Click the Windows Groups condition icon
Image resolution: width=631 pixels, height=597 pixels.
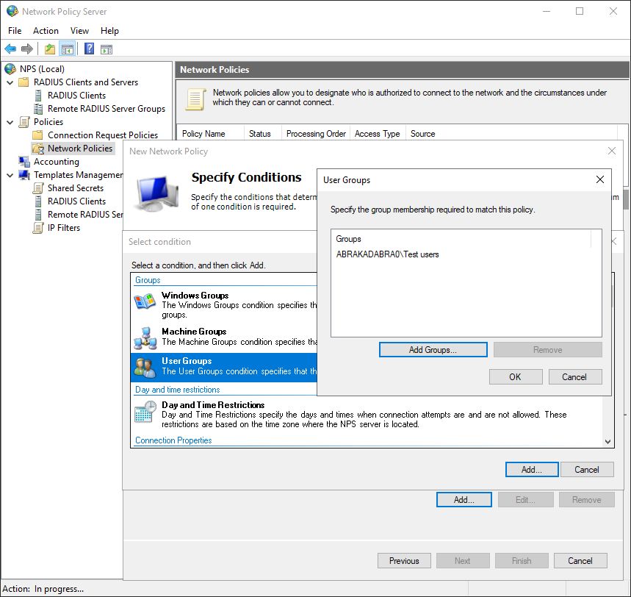pos(145,301)
